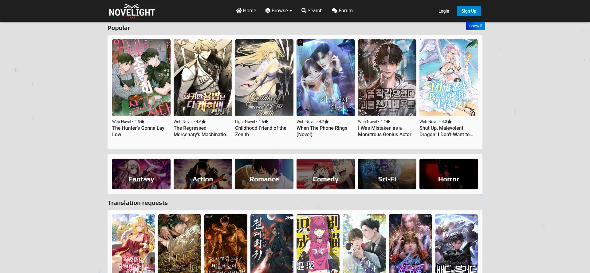
Task: Open mecha soldier translation request cover
Action: (456, 243)
